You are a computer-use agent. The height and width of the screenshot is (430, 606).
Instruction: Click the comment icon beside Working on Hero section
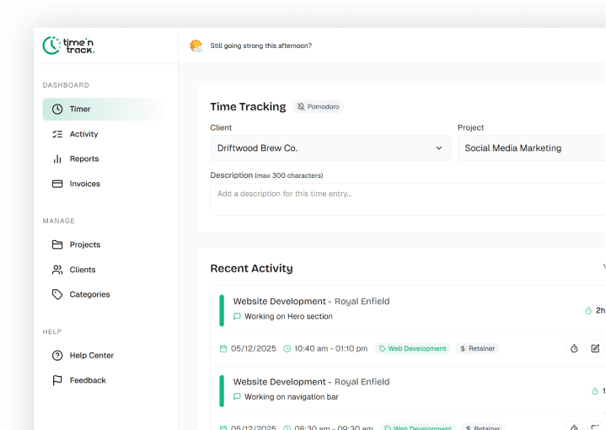[237, 316]
